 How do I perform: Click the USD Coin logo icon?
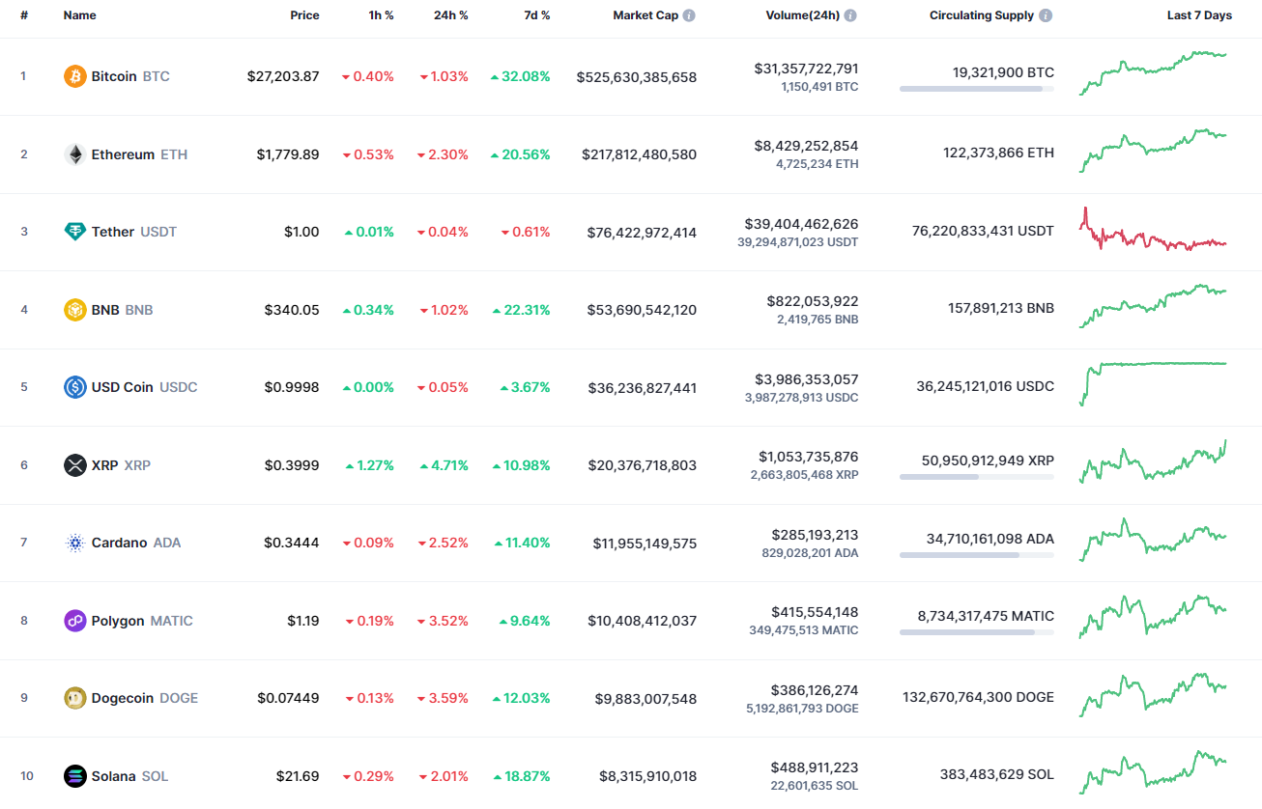[x=74, y=387]
